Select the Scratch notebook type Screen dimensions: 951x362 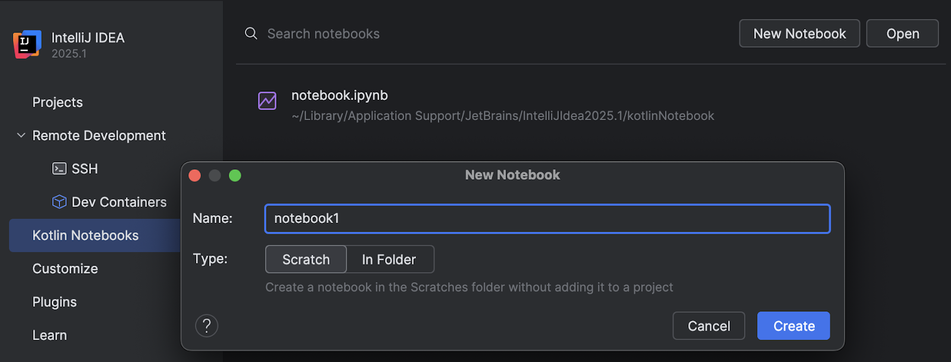[x=306, y=259]
